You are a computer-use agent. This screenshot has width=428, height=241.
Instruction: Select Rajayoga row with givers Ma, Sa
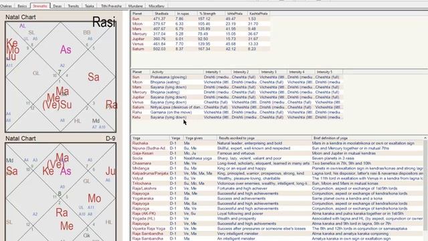(x=277, y=204)
